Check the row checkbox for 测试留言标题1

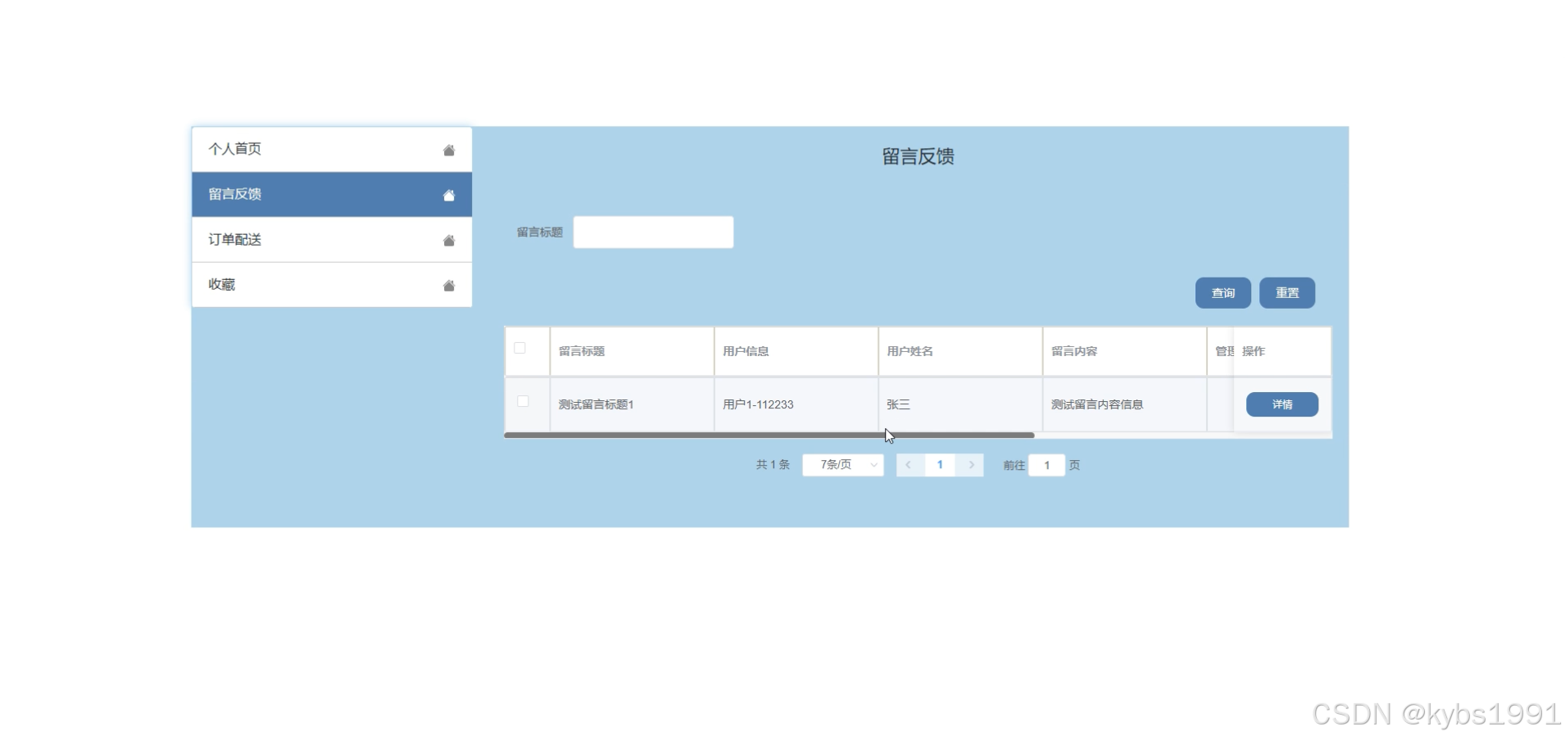point(523,401)
